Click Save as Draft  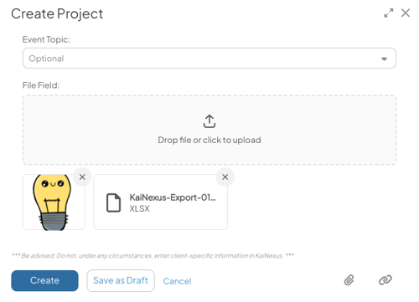click(121, 280)
